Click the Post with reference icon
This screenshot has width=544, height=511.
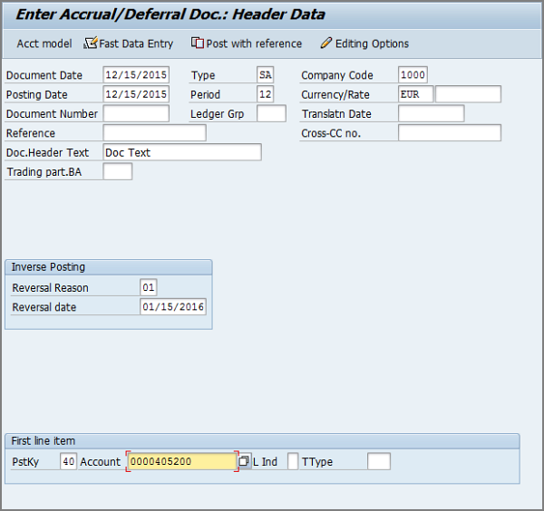click(198, 43)
